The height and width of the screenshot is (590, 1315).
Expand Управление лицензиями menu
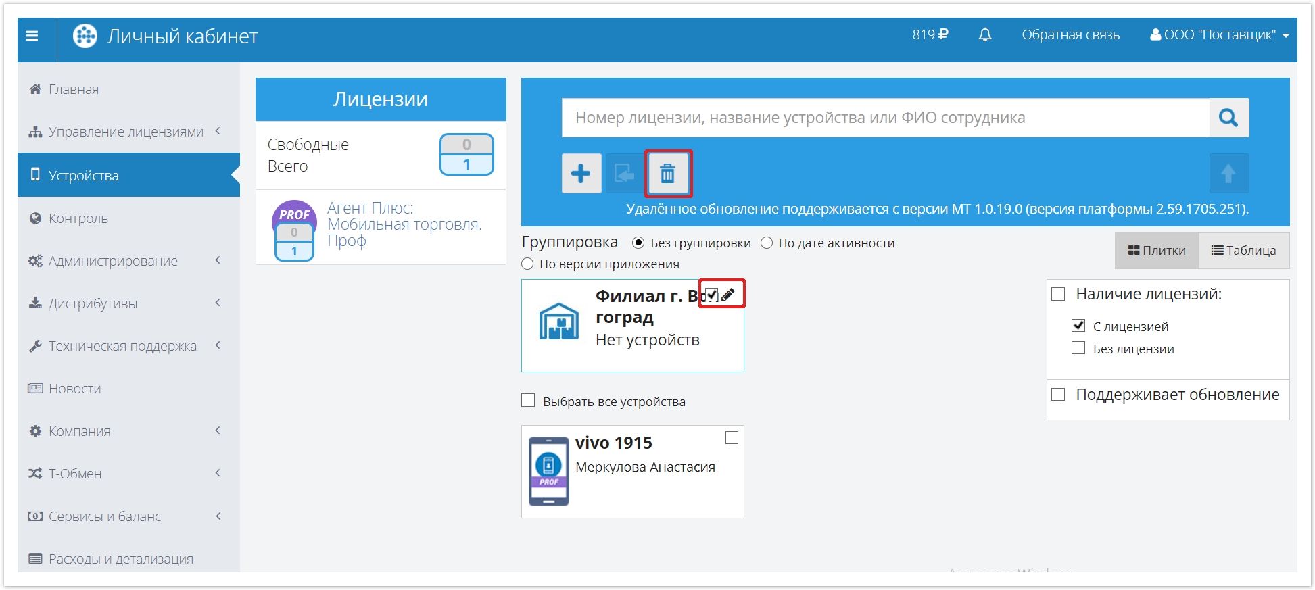click(x=126, y=132)
